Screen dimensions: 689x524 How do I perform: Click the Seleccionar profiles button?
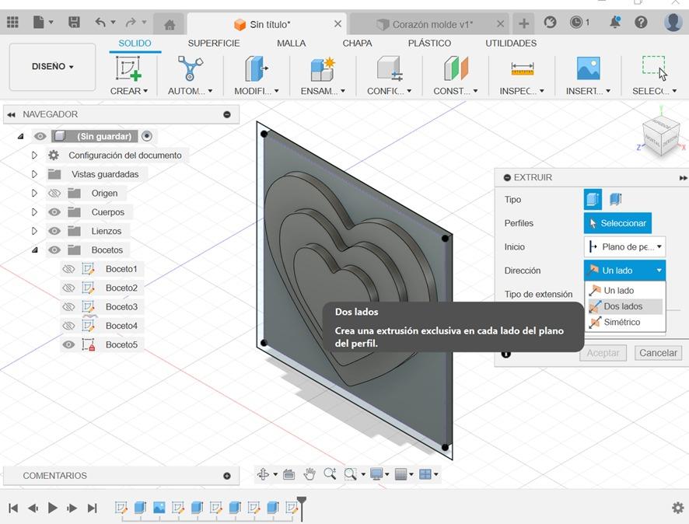pos(617,223)
